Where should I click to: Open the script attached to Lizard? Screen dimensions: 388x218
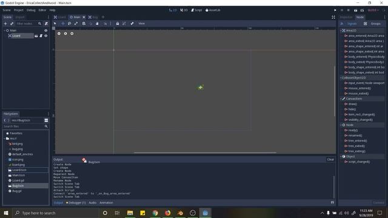(41, 36)
